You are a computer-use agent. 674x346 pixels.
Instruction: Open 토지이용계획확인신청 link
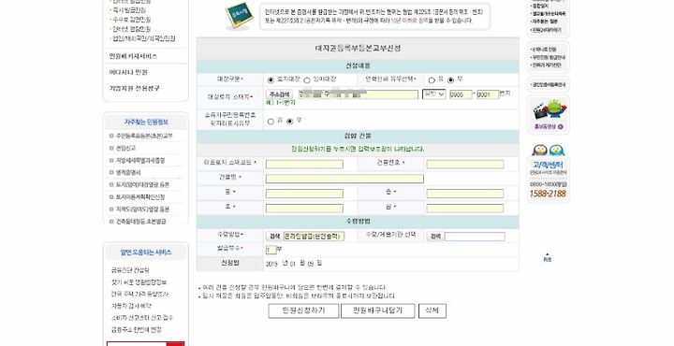coord(140,197)
